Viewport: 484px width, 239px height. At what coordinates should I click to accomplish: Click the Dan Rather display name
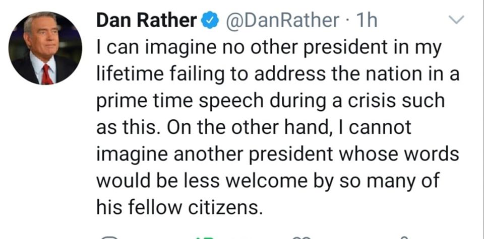coord(146,20)
